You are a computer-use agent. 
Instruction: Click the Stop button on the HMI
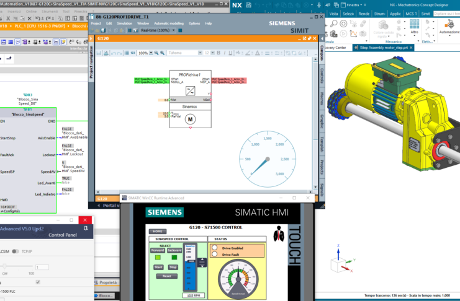[x=173, y=268]
